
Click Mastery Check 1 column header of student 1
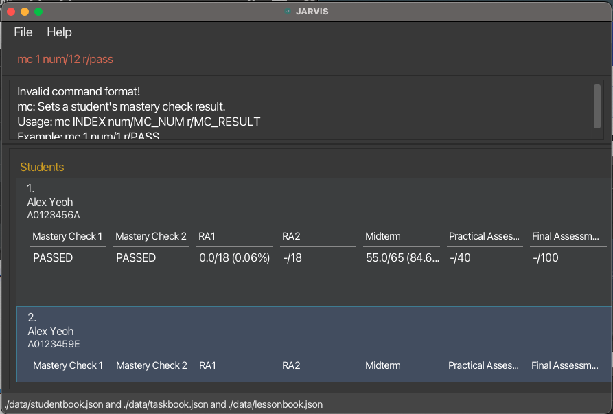pyautogui.click(x=67, y=236)
